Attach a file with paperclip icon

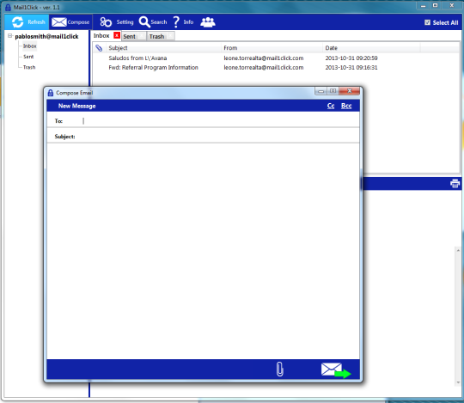(279, 369)
